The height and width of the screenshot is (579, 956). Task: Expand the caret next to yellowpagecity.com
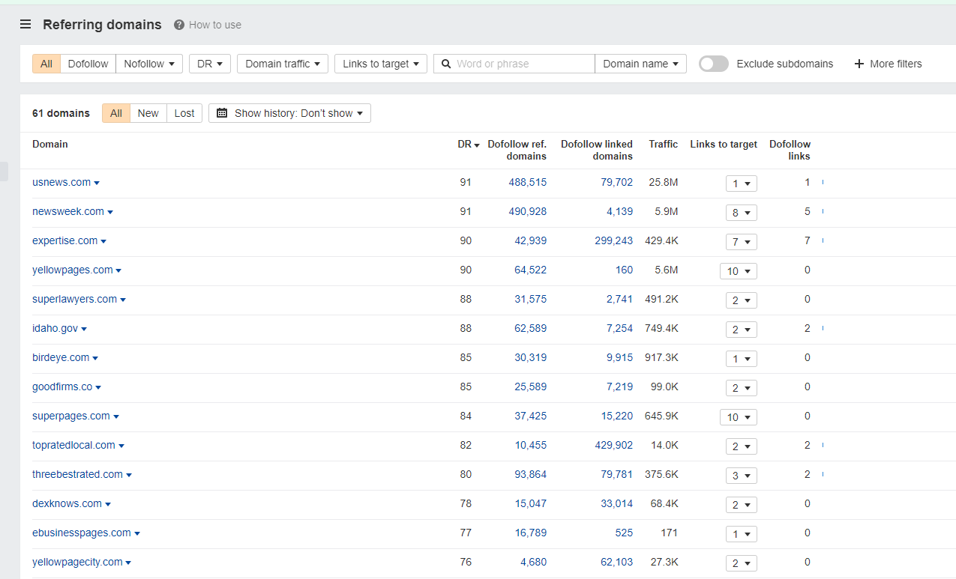[x=128, y=563]
